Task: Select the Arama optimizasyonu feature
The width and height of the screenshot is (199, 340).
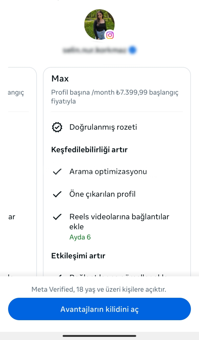Action: click(108, 172)
